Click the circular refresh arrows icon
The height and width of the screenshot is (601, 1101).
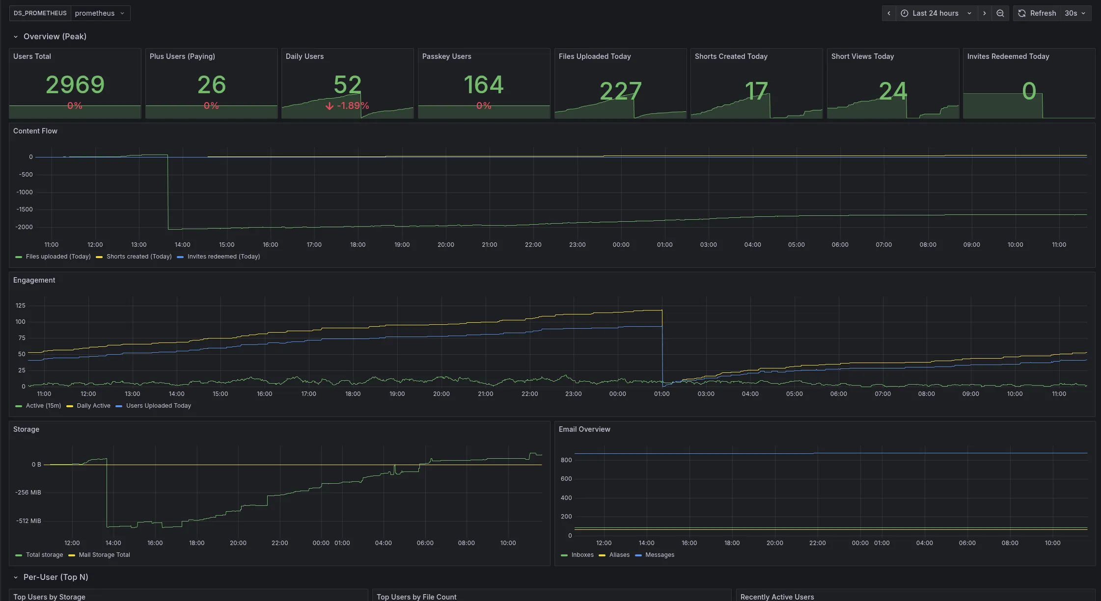[1021, 13]
